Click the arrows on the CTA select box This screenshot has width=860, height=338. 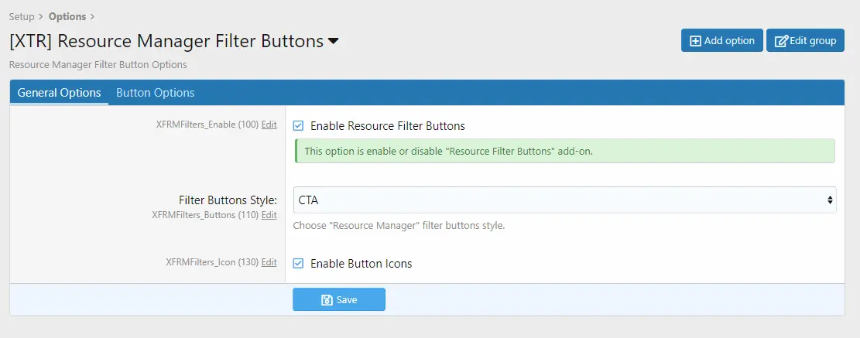(x=830, y=200)
